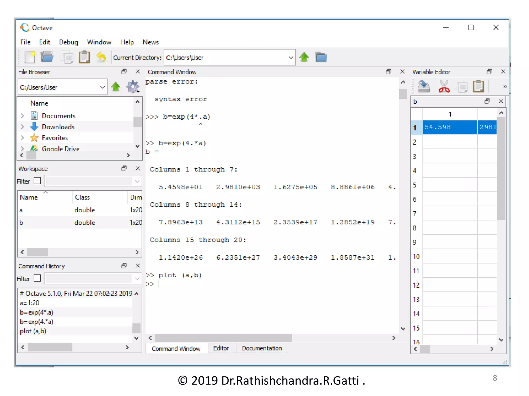This screenshot has width=529, height=396.
Task: Switch to the Documentation tab
Action: click(262, 348)
